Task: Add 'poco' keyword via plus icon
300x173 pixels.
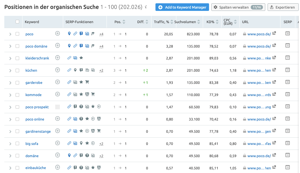Action: pos(58,33)
